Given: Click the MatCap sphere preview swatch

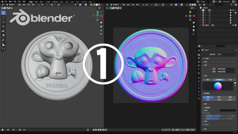Looking at the screenshot, I should (x=218, y=86).
